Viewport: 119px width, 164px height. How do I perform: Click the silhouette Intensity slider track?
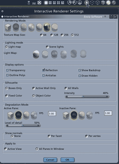(87, 96)
